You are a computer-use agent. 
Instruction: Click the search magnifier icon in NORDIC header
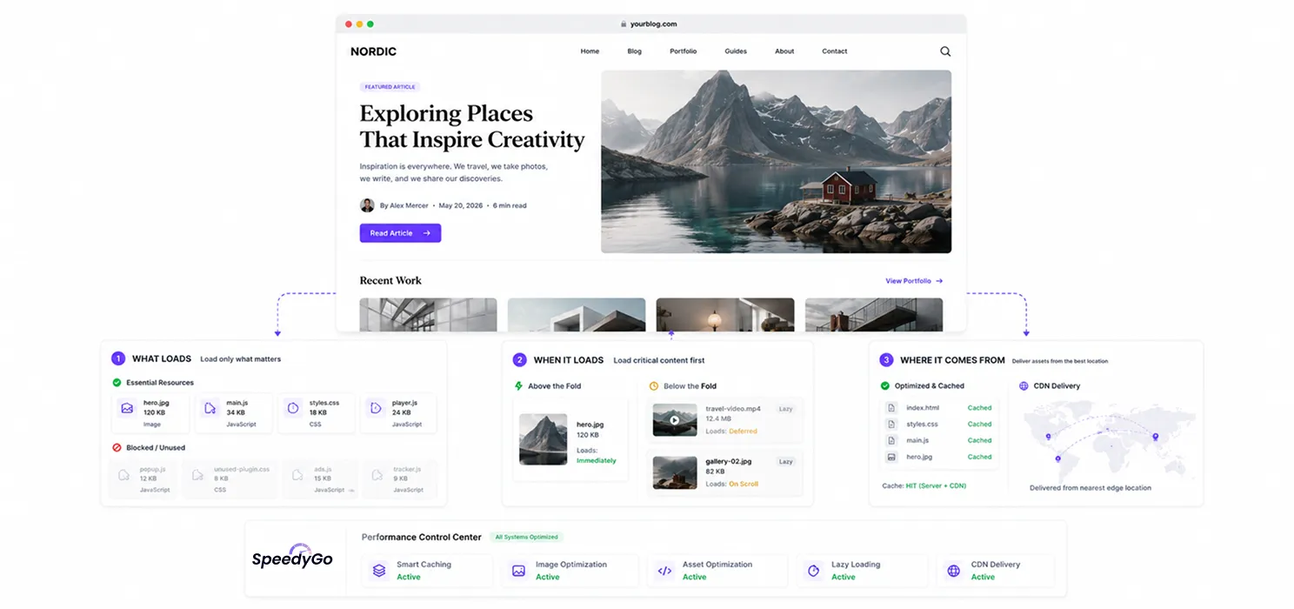point(945,51)
